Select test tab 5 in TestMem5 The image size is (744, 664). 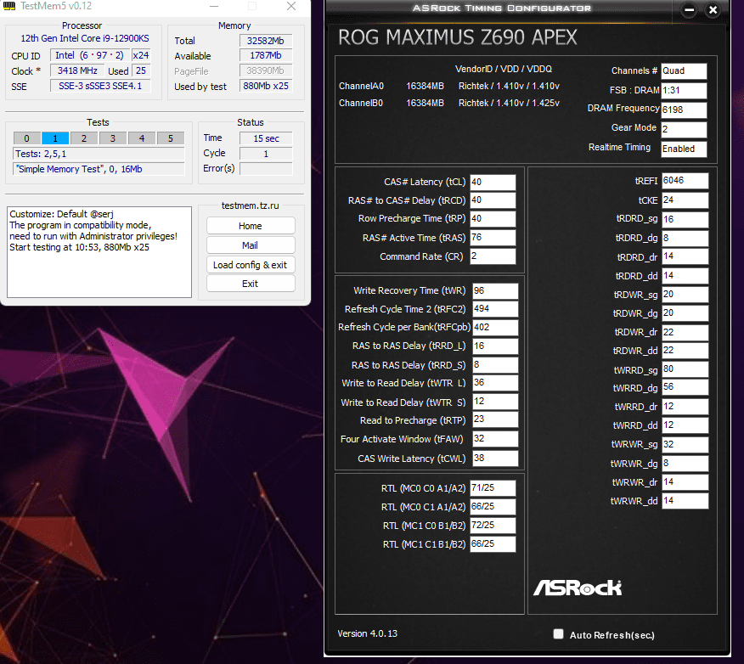(171, 138)
